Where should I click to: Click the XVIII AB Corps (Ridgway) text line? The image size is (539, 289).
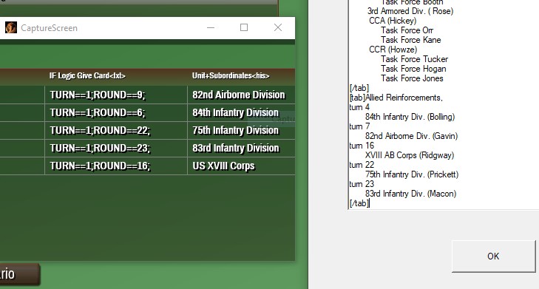click(x=410, y=155)
